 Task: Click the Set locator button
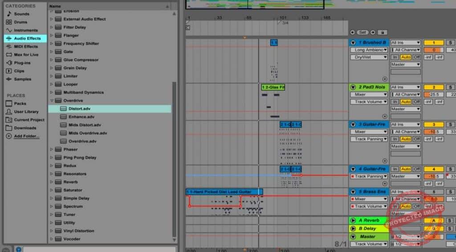point(362,32)
